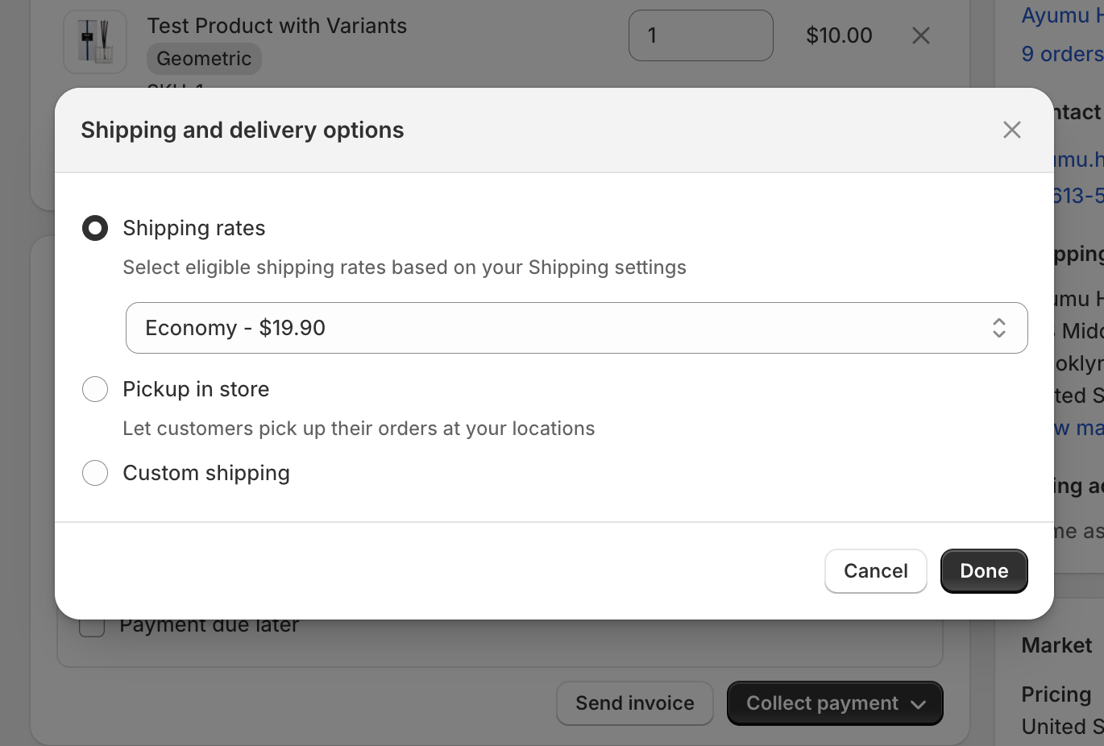Open the product thumbnail image
The image size is (1104, 746).
95,42
